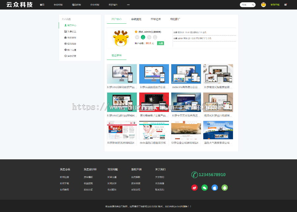Screen dimensions: 297x212
Task: Click the 云众科技 site logo
Action: click(x=19, y=5)
